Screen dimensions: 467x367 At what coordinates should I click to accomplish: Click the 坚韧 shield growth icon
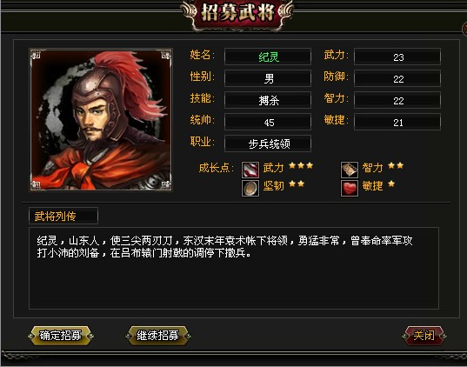[x=250, y=188]
